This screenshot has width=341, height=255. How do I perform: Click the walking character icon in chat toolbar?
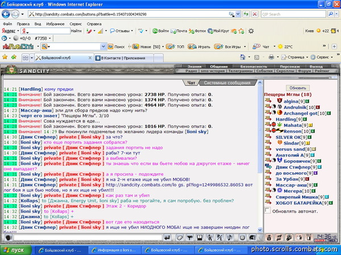210,238
